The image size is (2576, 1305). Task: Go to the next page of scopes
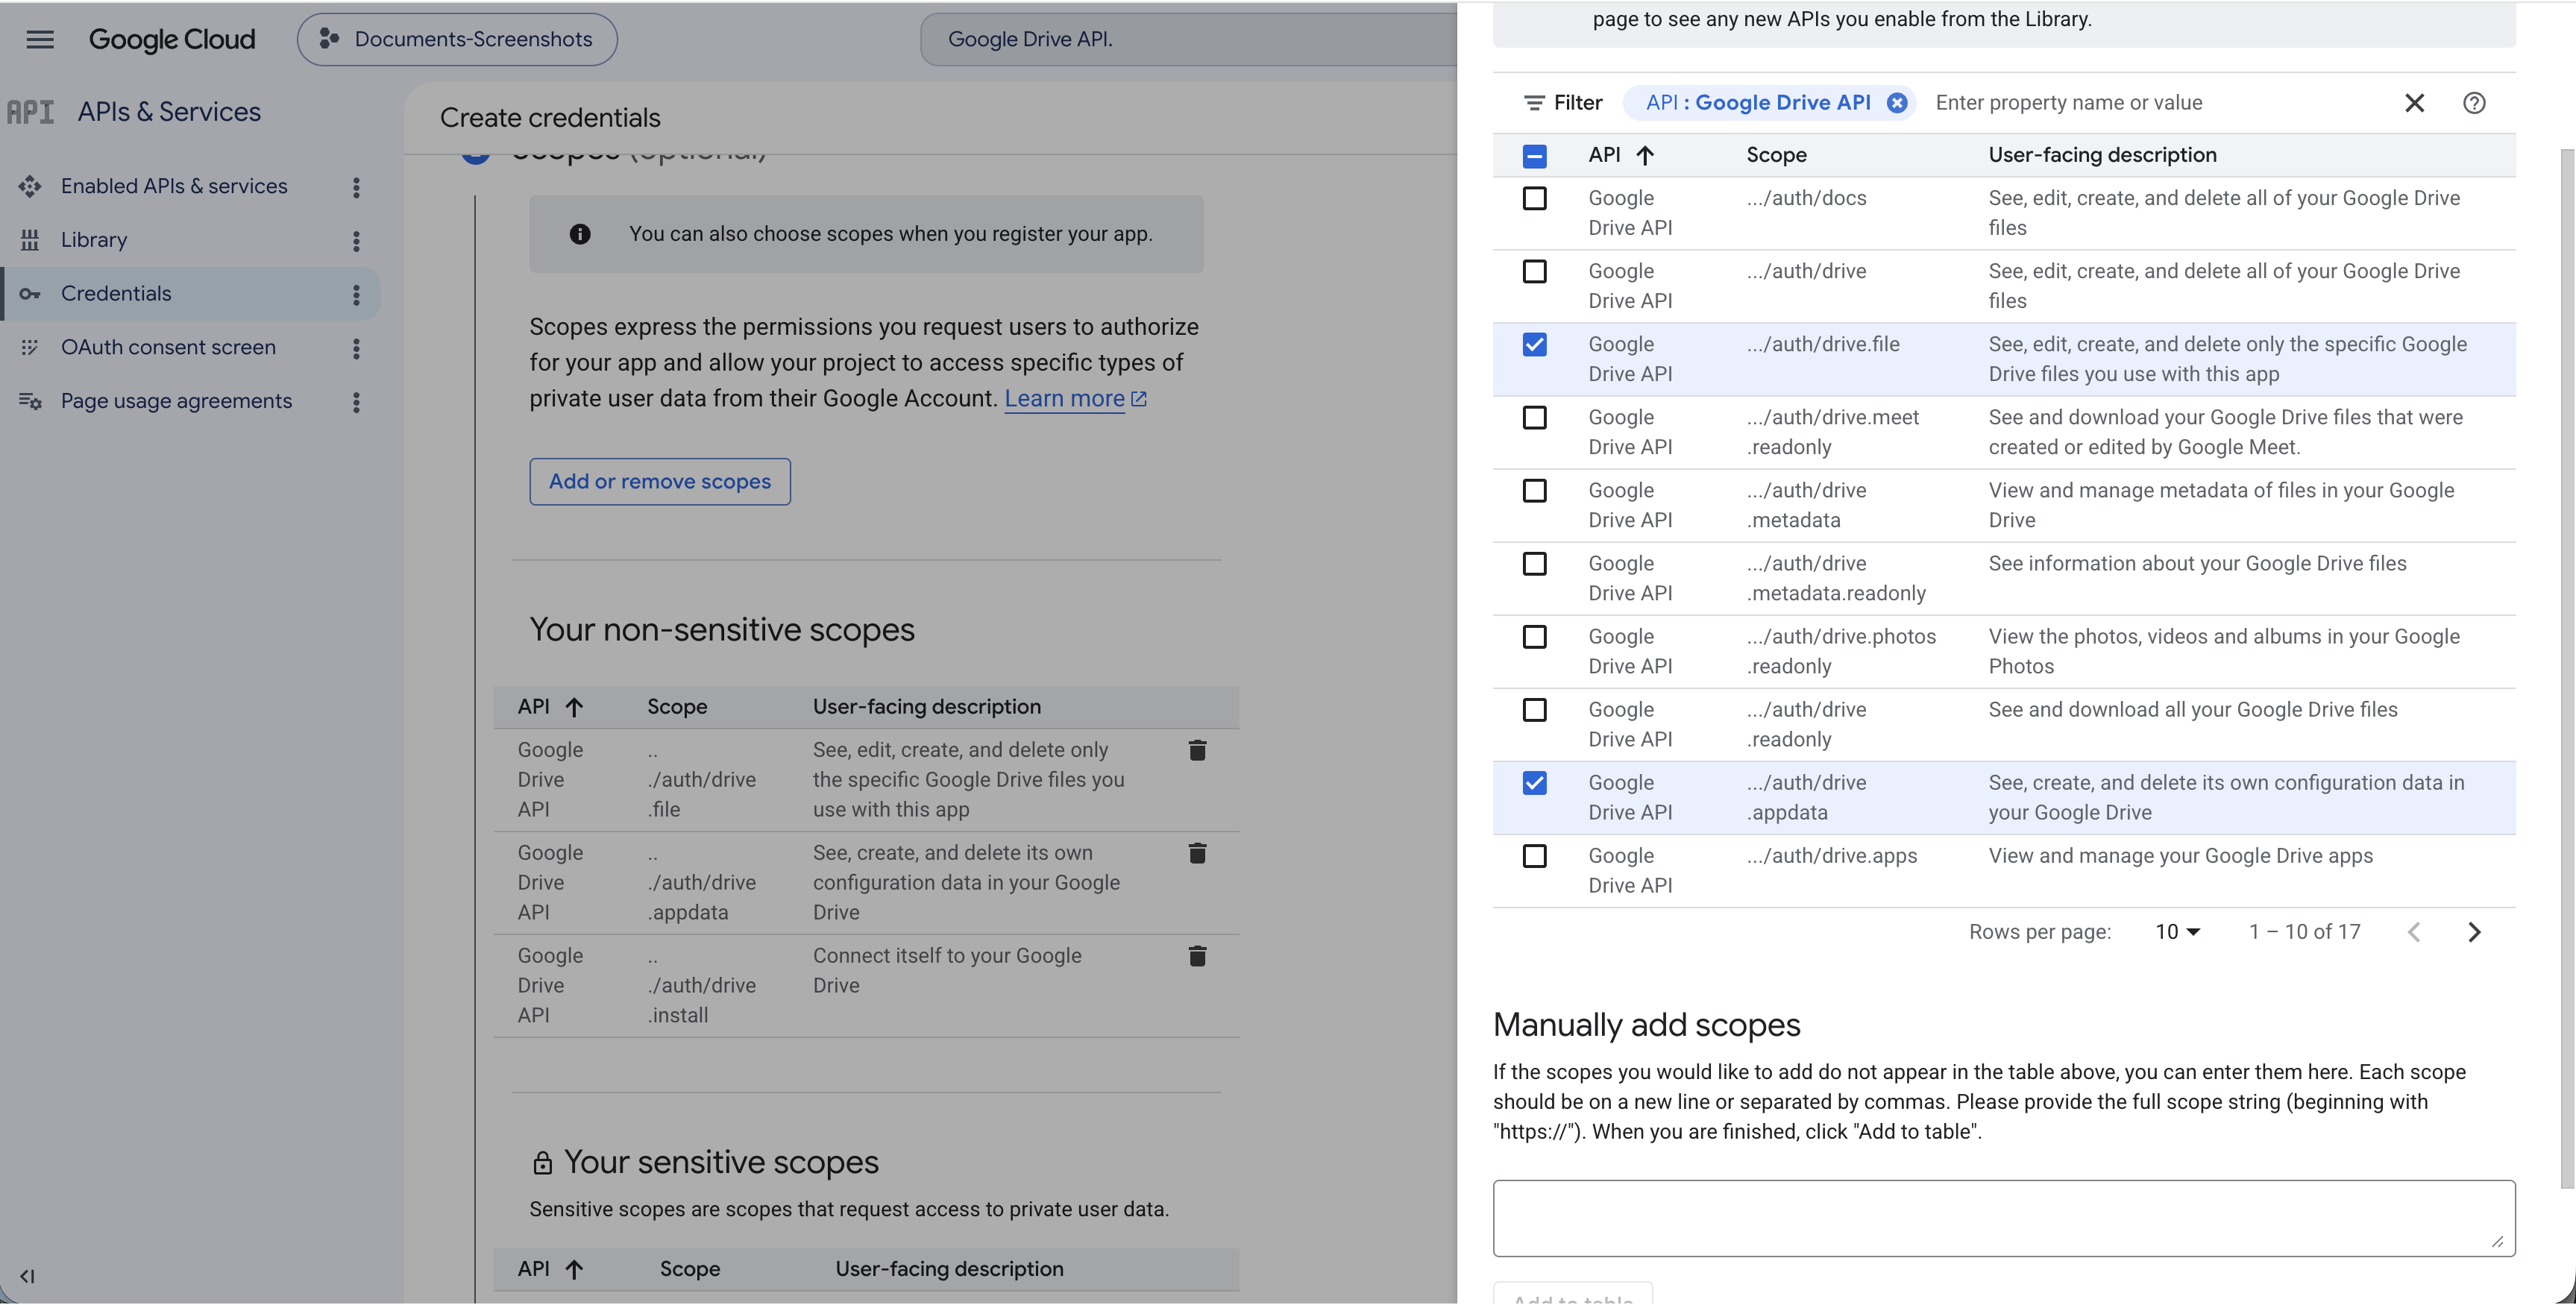(x=2474, y=932)
